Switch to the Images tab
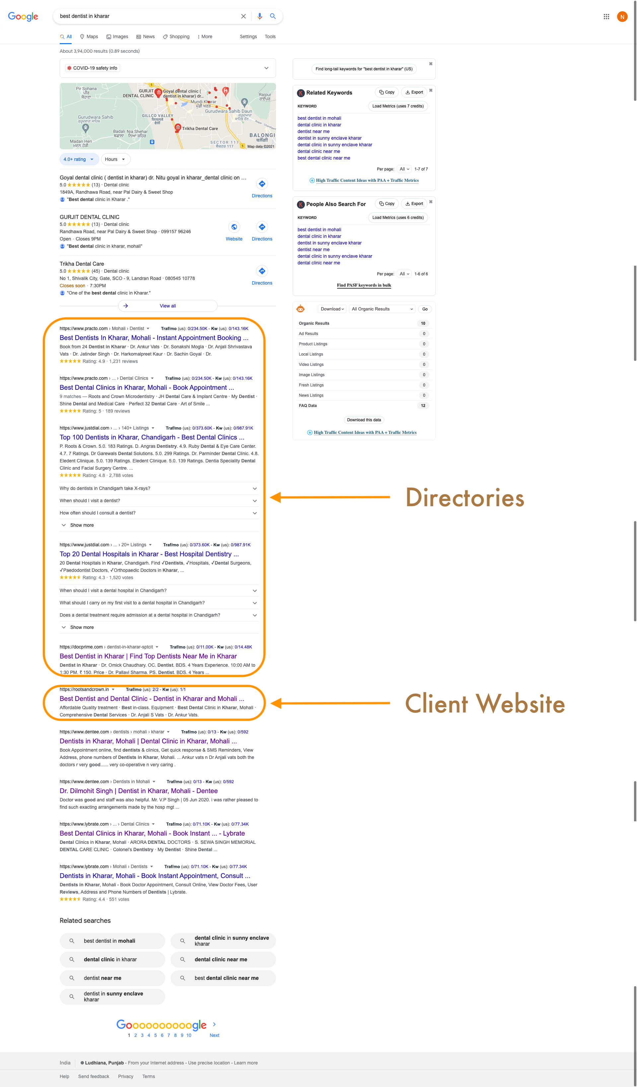The height and width of the screenshot is (1087, 637). point(117,37)
